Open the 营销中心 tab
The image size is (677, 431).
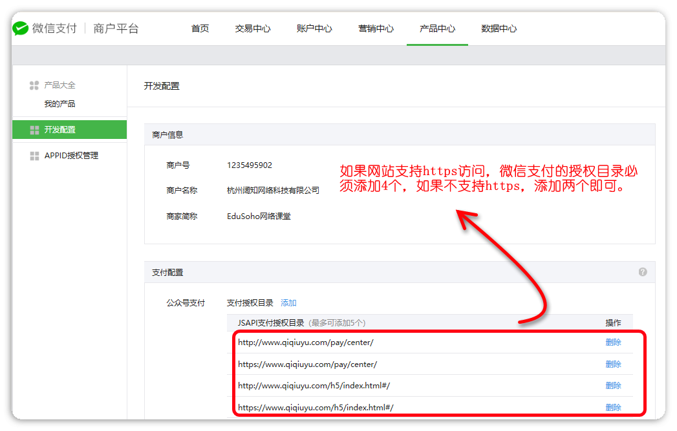pos(376,28)
